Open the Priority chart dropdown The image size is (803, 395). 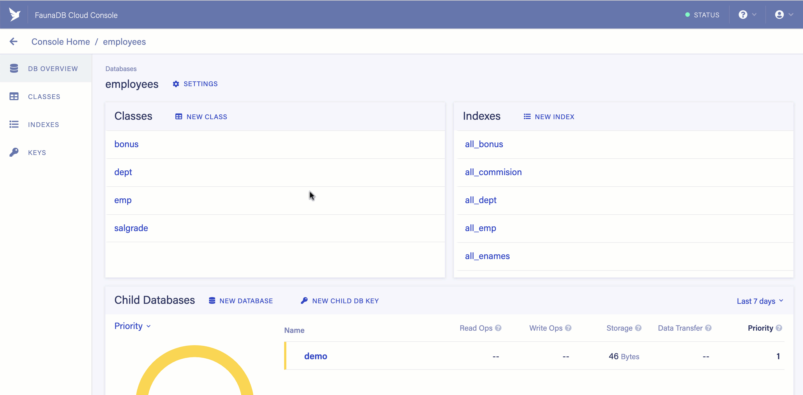click(x=133, y=326)
